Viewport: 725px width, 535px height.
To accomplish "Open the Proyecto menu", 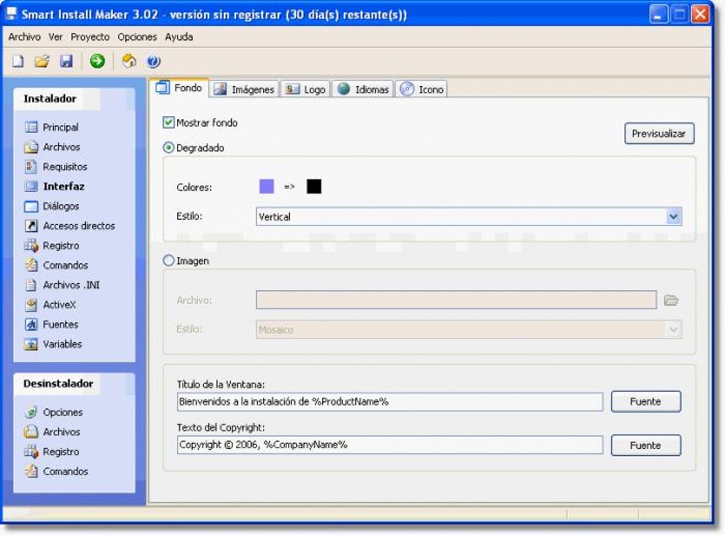I will [90, 36].
